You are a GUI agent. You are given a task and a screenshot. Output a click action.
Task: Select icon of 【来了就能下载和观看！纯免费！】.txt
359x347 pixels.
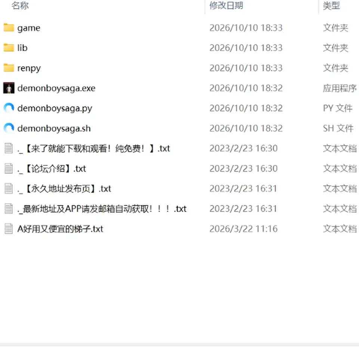(9, 148)
